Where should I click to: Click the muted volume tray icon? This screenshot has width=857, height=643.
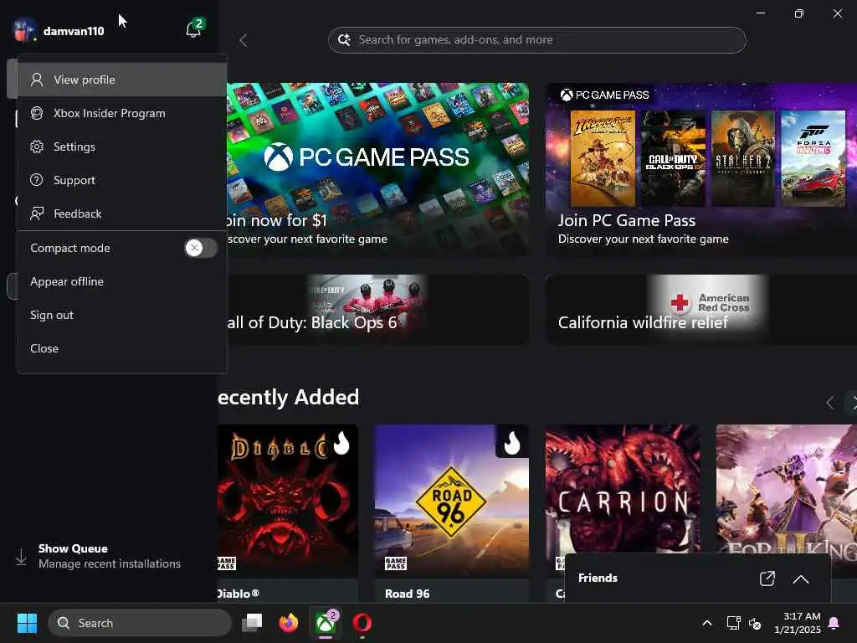pyautogui.click(x=755, y=623)
